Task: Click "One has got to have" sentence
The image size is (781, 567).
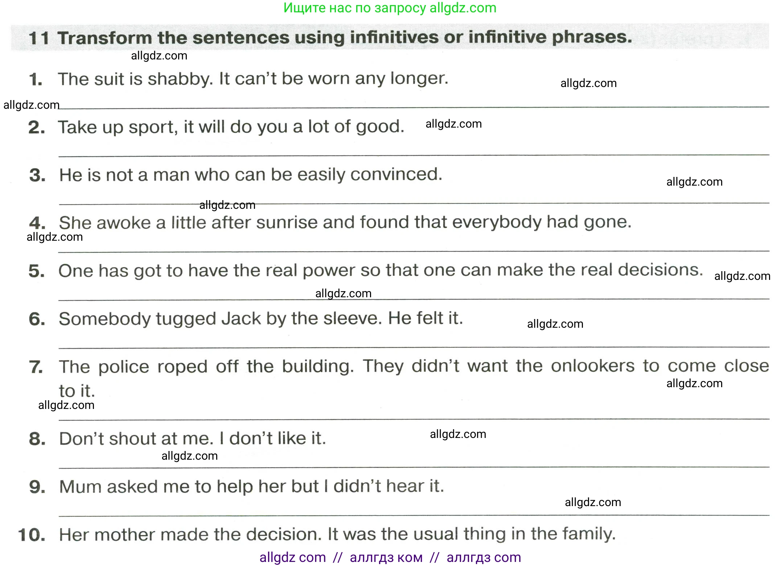Action: click(381, 270)
